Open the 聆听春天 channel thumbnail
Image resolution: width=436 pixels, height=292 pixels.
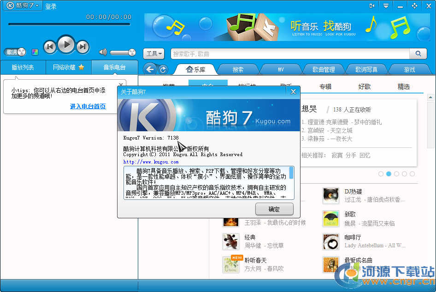tap(231, 265)
